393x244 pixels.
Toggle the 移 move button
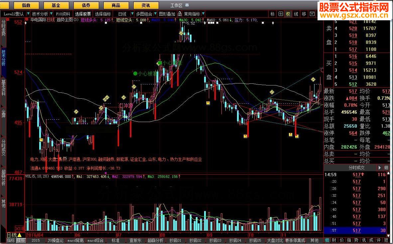[304, 14]
